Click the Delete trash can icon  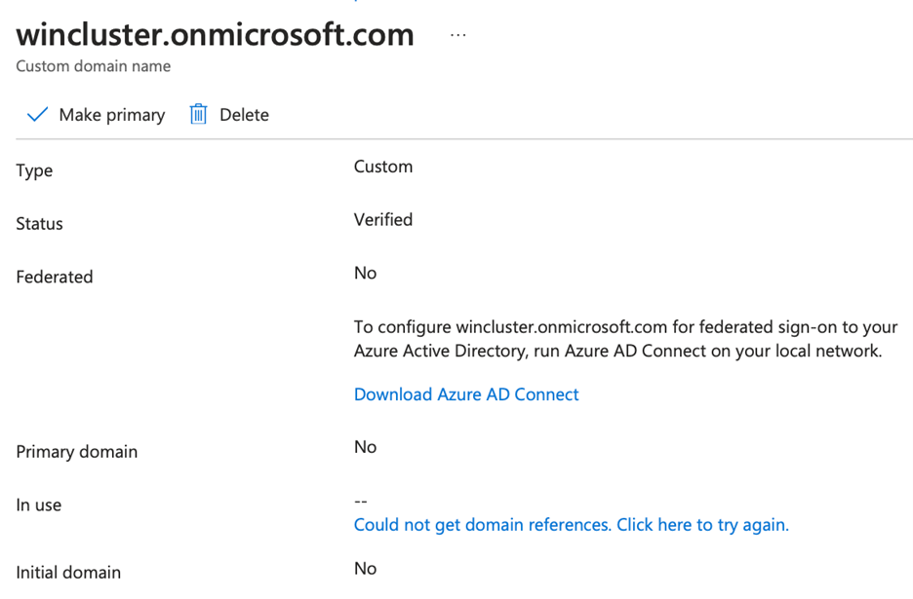click(x=198, y=114)
